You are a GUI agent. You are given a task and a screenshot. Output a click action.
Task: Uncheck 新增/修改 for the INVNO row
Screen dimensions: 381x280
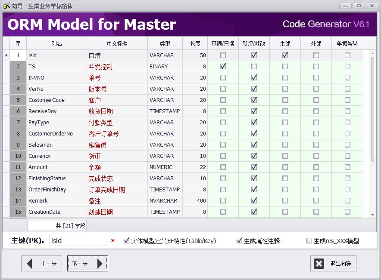254,78
